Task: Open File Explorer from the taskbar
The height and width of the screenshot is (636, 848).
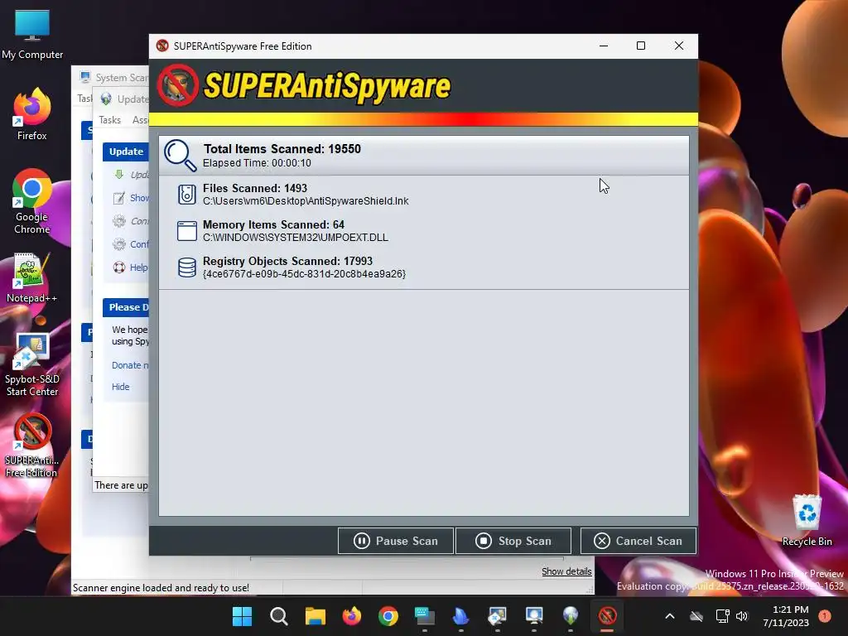Action: point(316,616)
